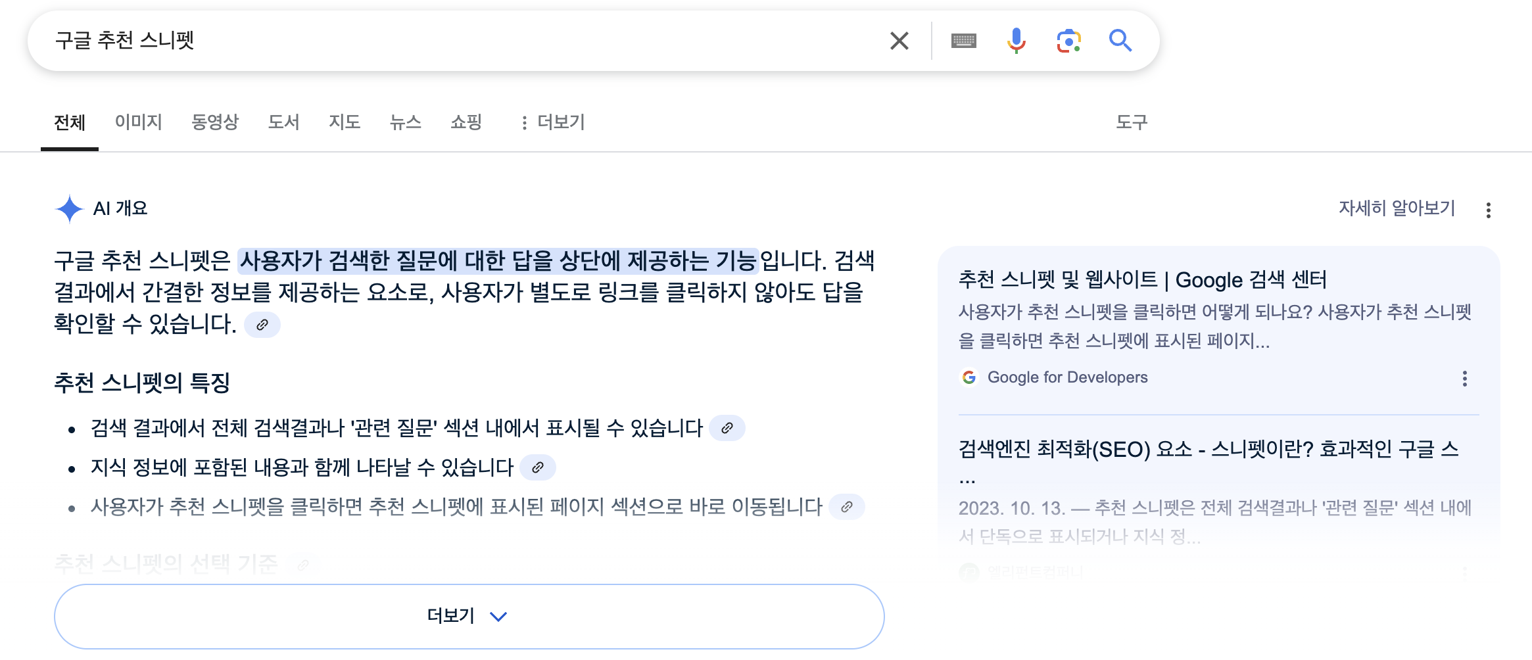Open the 지도 tab
The height and width of the screenshot is (660, 1532).
[345, 122]
